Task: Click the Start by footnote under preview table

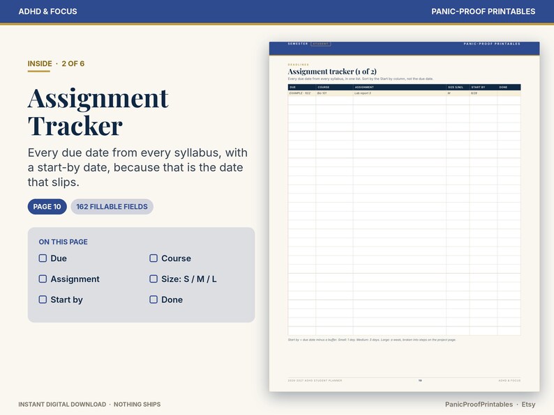Action: pyautogui.click(x=372, y=340)
